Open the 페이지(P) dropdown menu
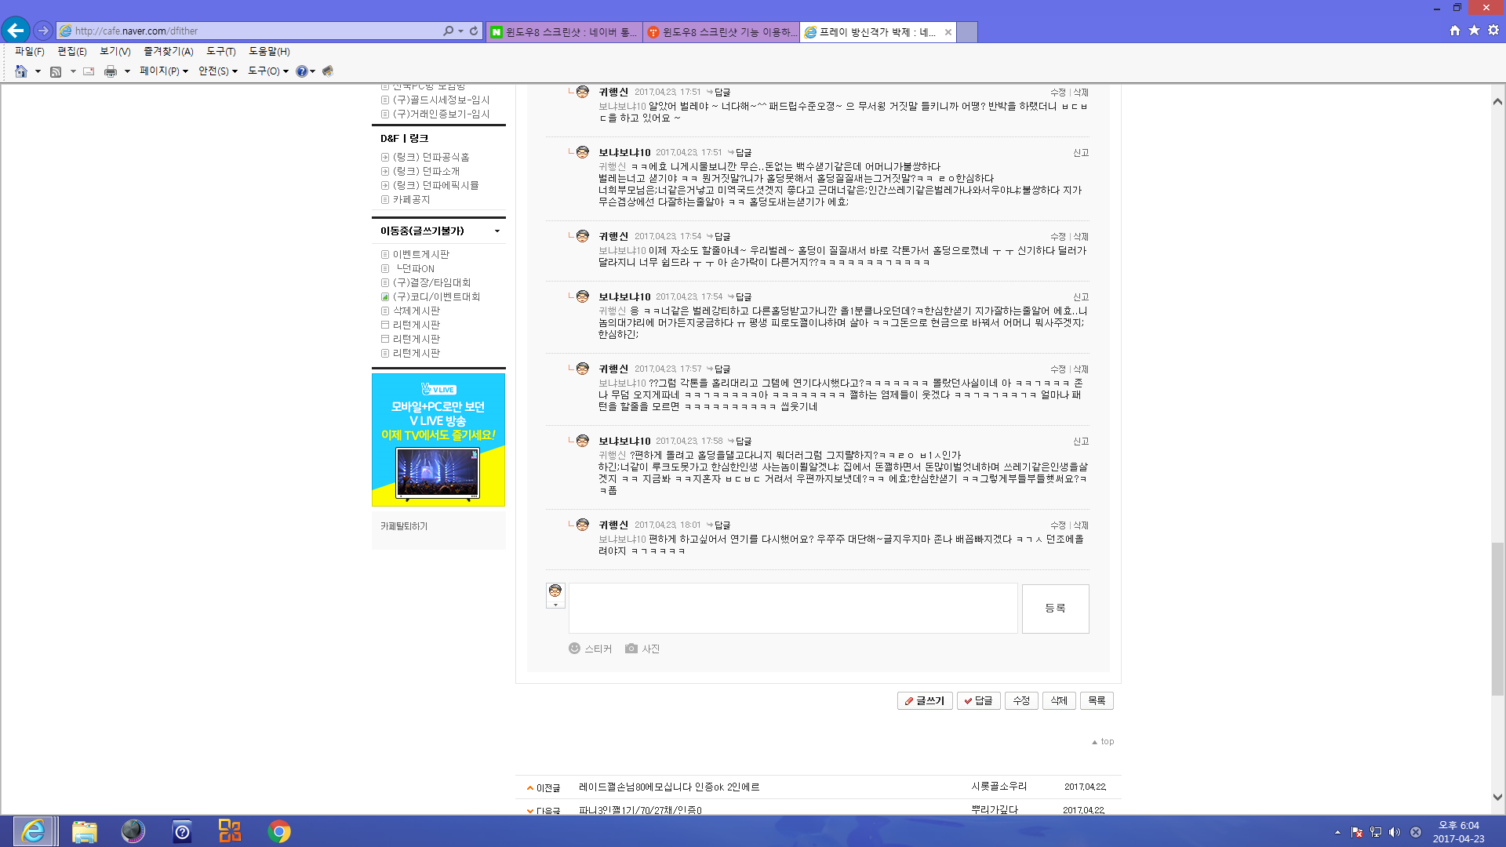Image resolution: width=1506 pixels, height=847 pixels. click(x=163, y=71)
